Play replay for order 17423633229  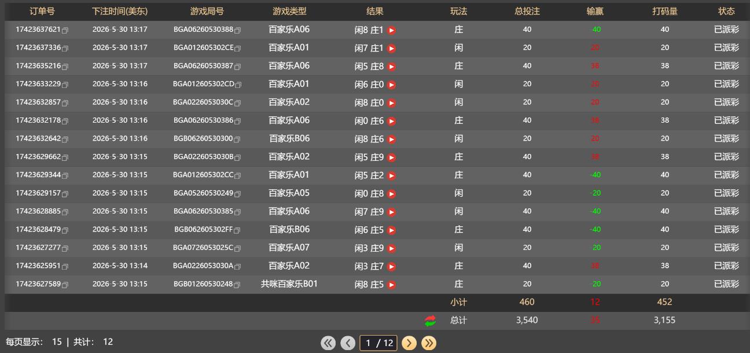[392, 85]
